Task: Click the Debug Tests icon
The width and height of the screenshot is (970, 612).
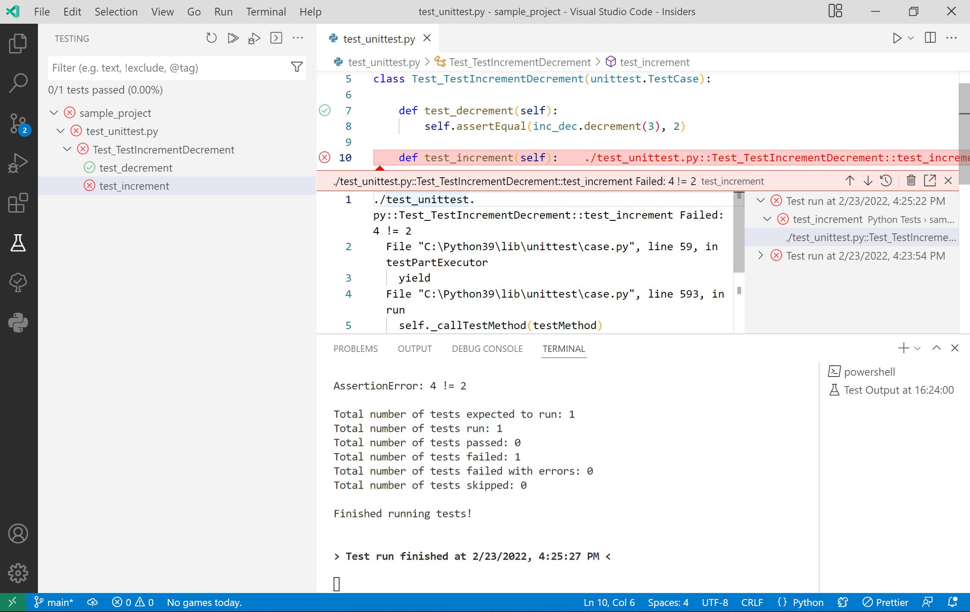Action: pos(254,38)
